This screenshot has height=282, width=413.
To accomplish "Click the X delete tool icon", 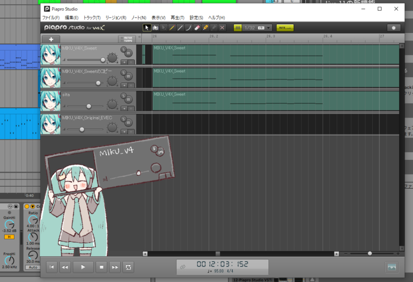I will (223, 28).
